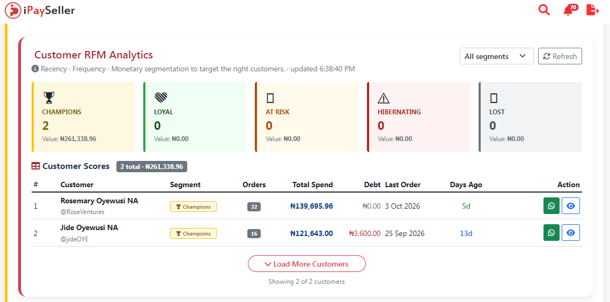Open notifications bell with 70 badge

(x=570, y=10)
